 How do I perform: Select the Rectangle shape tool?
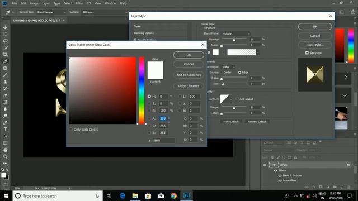[x=5, y=143]
